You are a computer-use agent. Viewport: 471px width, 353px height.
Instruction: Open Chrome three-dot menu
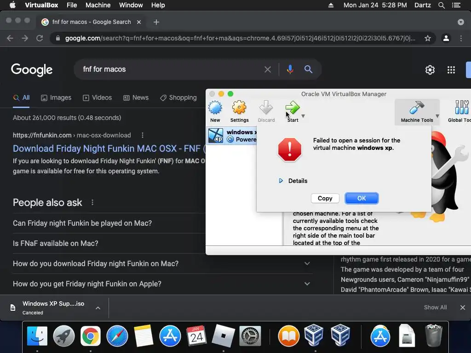[x=461, y=38]
